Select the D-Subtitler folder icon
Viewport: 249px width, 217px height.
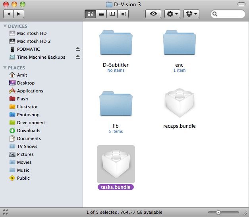point(116,42)
